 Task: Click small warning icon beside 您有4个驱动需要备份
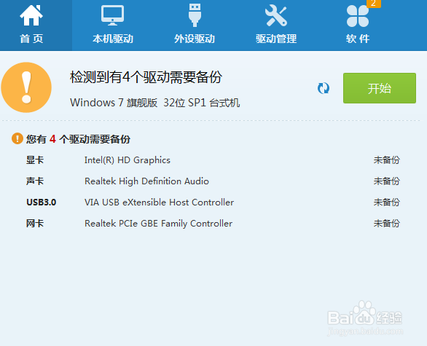(17, 138)
